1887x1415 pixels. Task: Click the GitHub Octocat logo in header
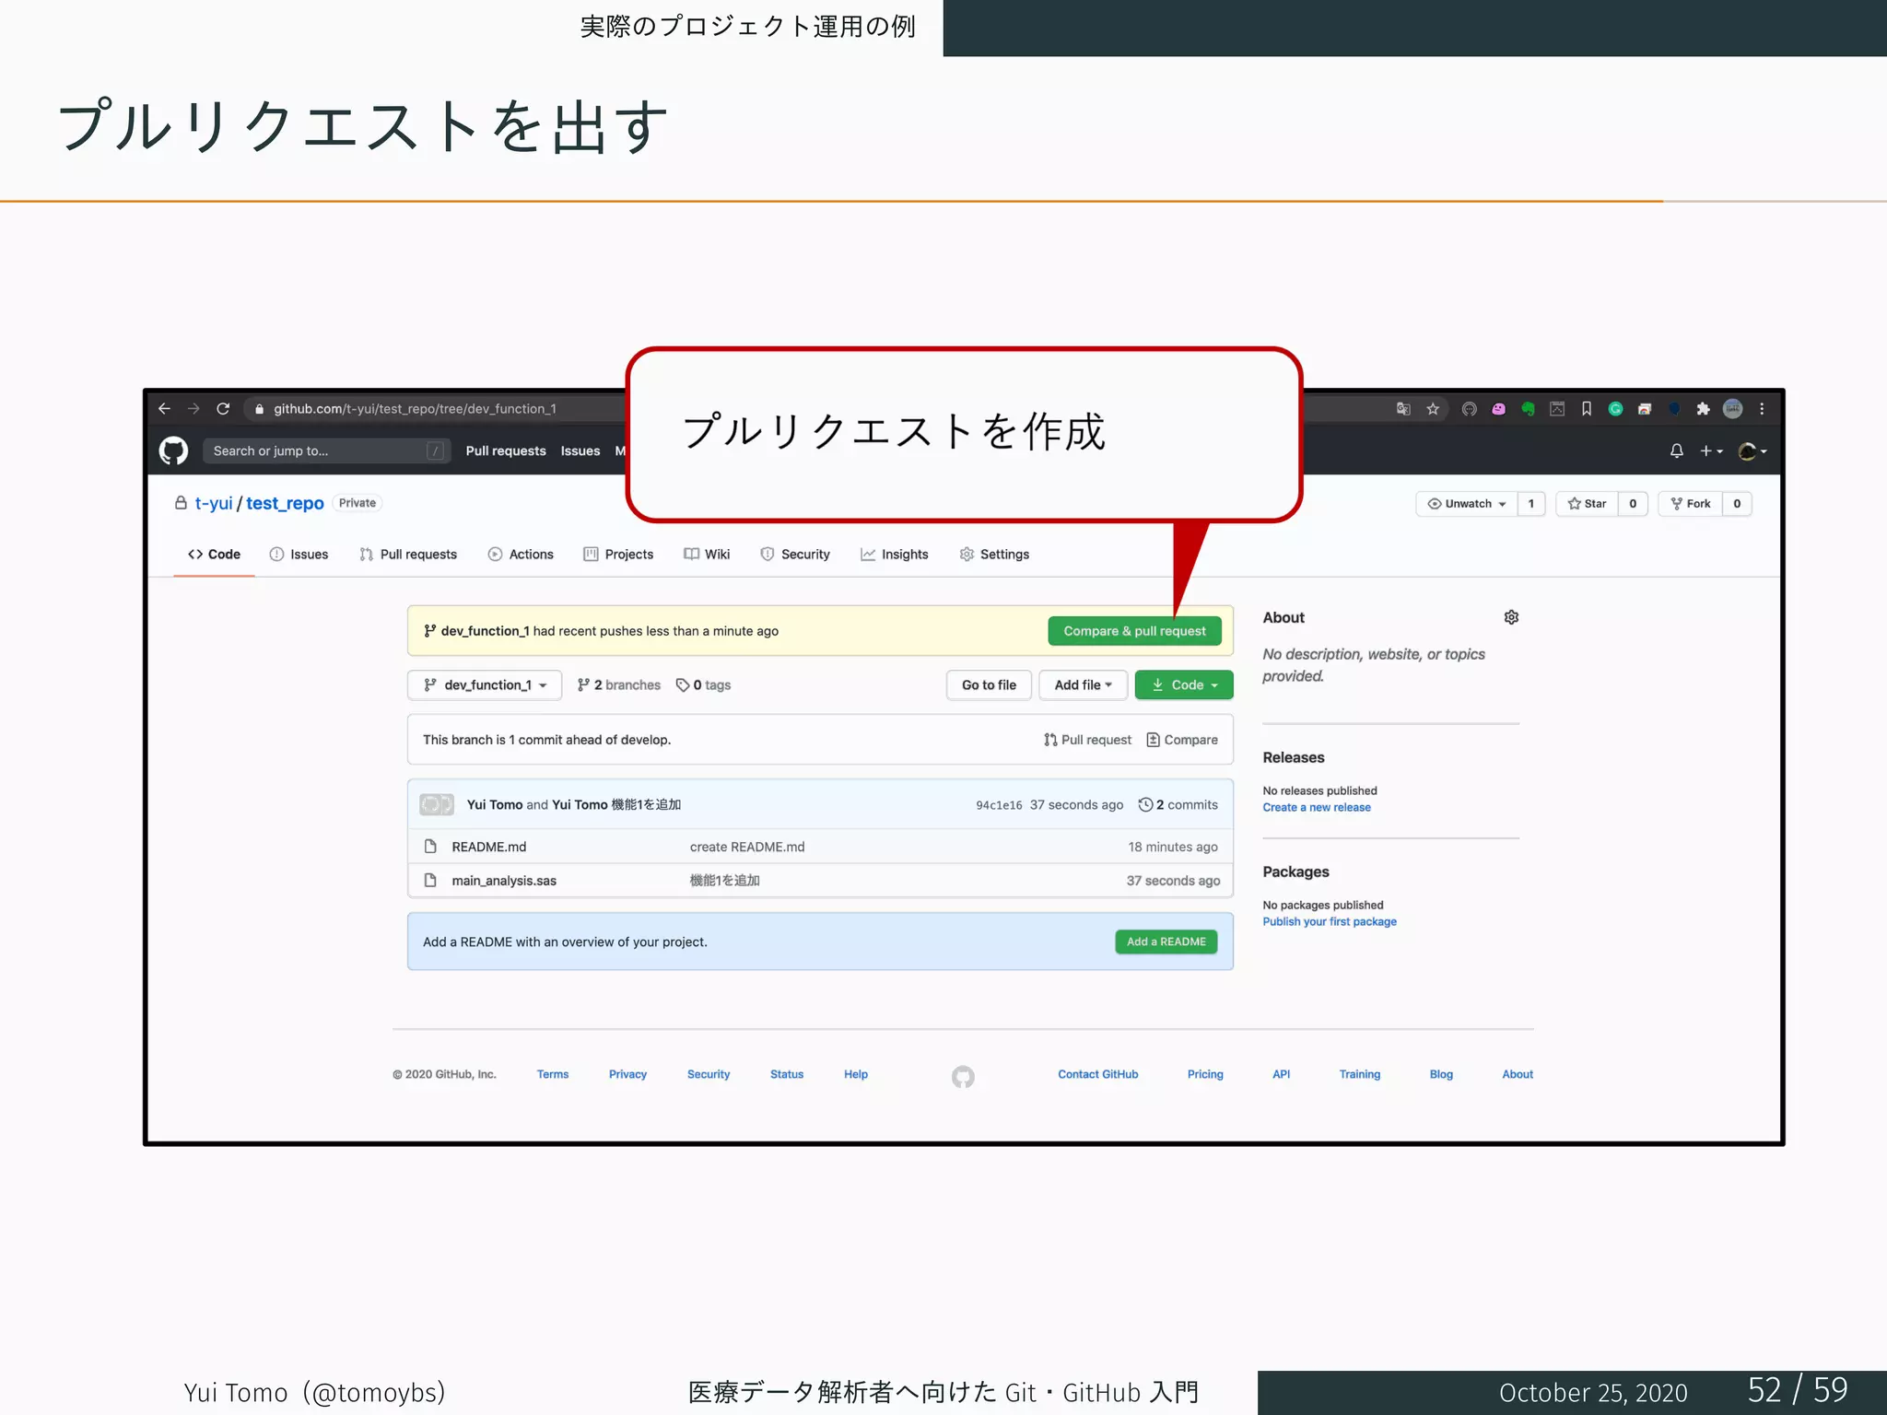(173, 450)
